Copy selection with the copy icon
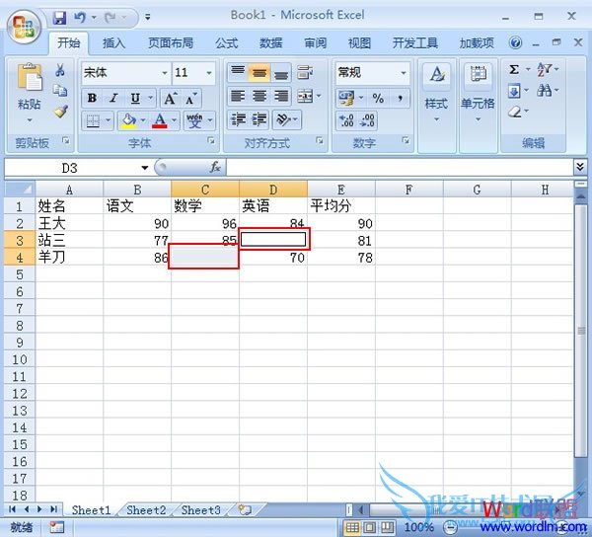This screenshot has height=537, width=592. pyautogui.click(x=60, y=90)
